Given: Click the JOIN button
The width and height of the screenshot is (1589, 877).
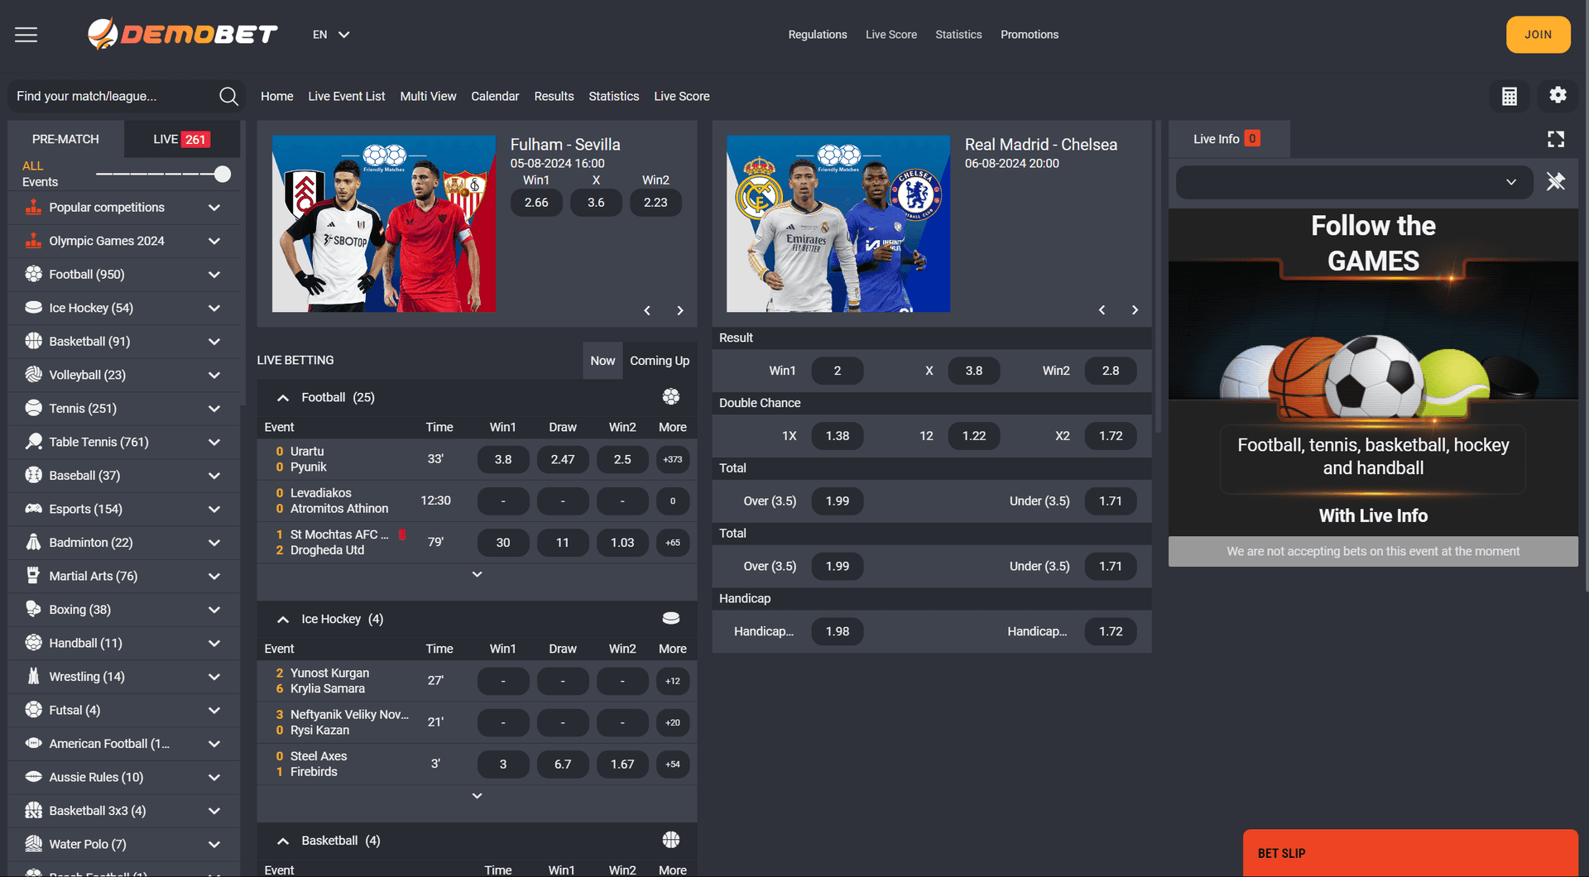Looking at the screenshot, I should [x=1538, y=35].
